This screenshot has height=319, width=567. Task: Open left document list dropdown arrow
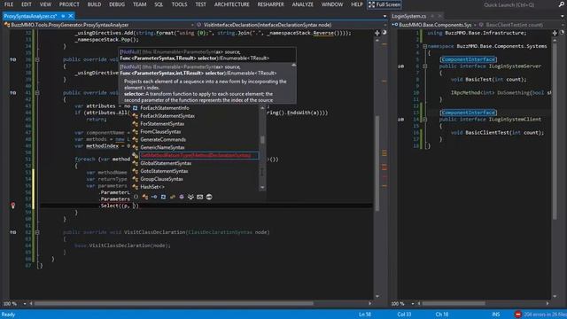click(384, 16)
